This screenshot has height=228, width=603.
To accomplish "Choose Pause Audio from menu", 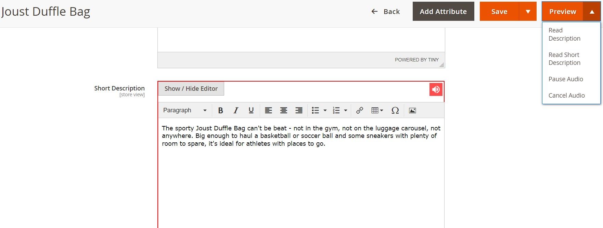I will click(566, 79).
